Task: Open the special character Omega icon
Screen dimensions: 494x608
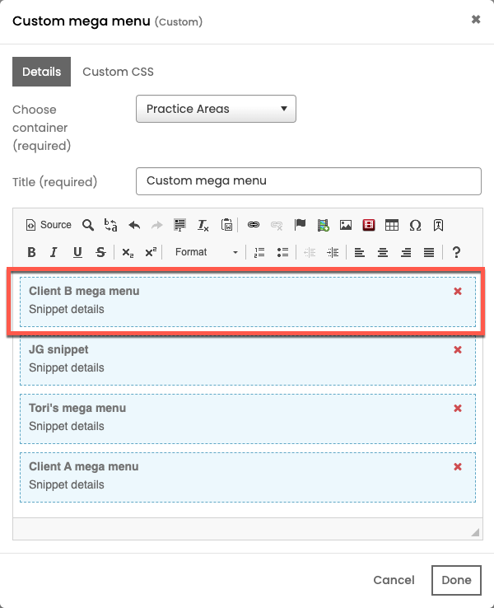Action: [x=415, y=225]
